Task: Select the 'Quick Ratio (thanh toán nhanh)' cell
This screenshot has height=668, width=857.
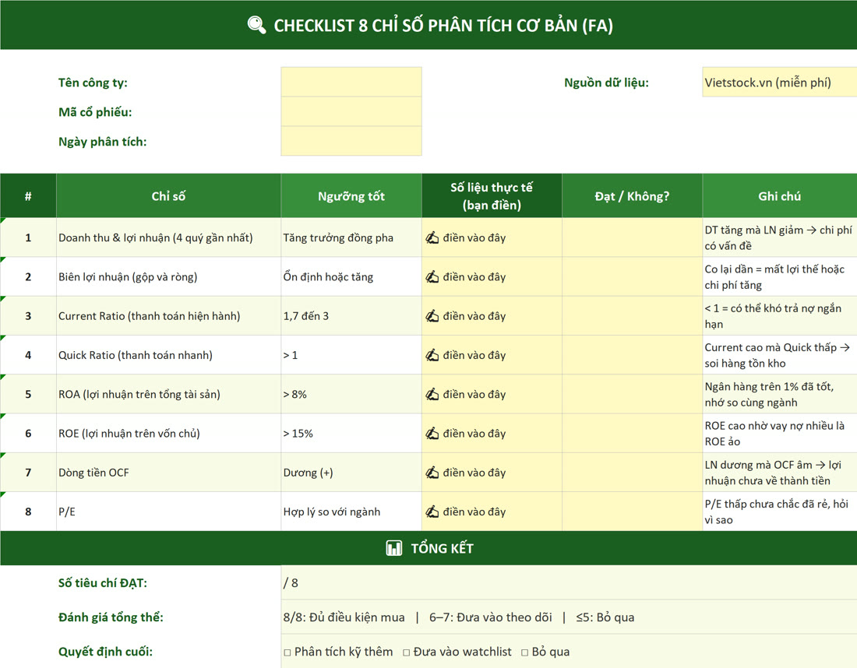Action: tap(168, 355)
